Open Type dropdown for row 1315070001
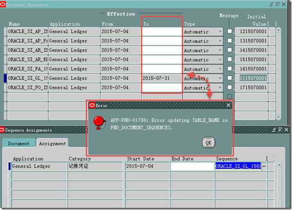This screenshot has width=292, height=210. 220,41
